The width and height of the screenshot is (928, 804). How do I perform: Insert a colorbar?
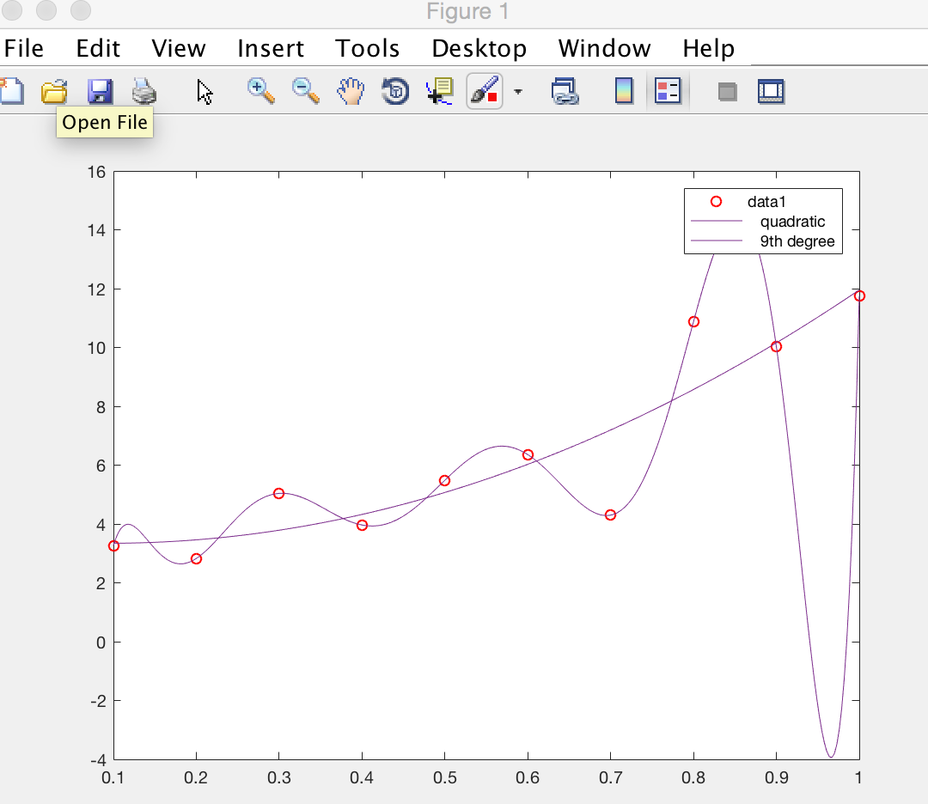623,91
